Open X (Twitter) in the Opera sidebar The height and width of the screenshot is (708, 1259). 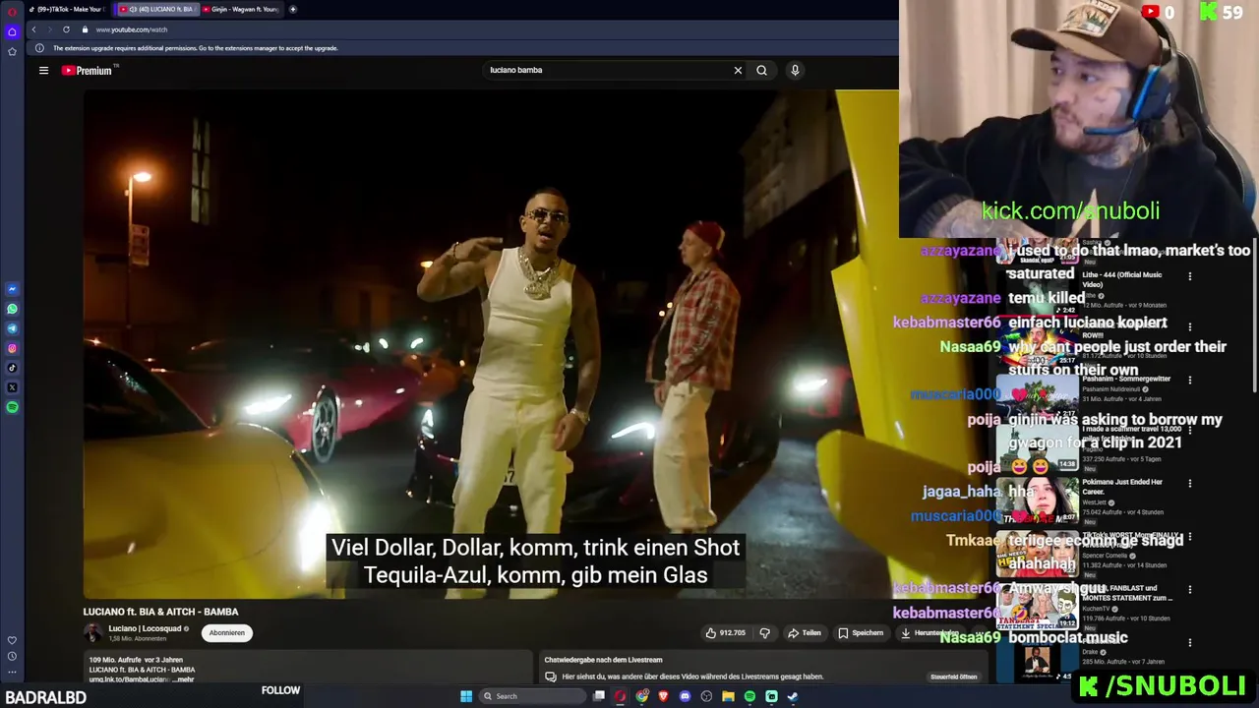[12, 387]
